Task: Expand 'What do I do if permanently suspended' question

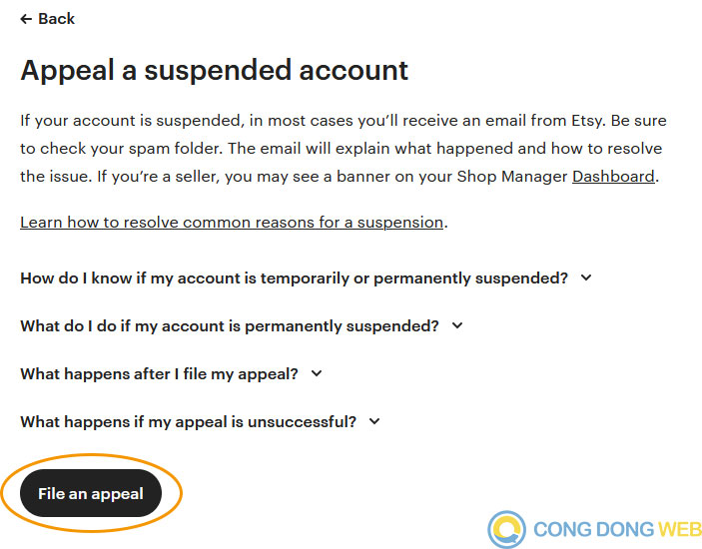Action: (230, 326)
